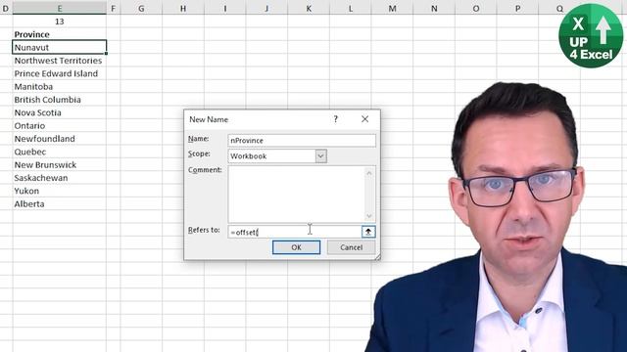
Task: Click the collapse dialog range selector icon
Action: (368, 232)
